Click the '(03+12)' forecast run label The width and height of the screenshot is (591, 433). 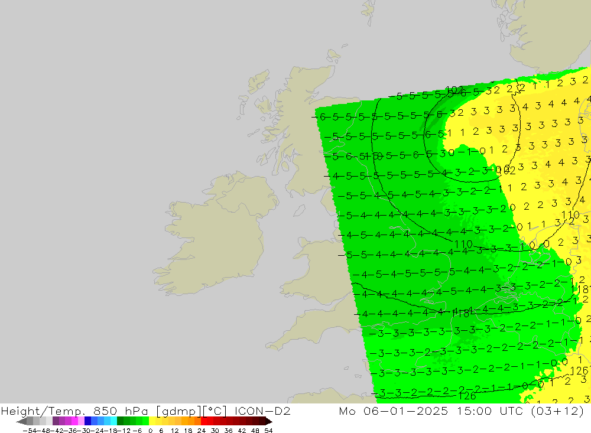point(557,411)
